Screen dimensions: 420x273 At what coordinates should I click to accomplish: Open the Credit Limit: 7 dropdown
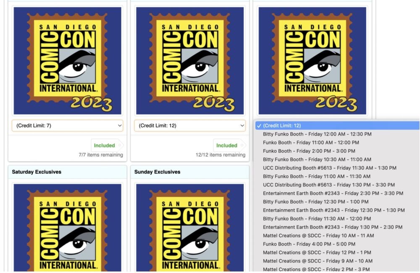[x=67, y=126]
